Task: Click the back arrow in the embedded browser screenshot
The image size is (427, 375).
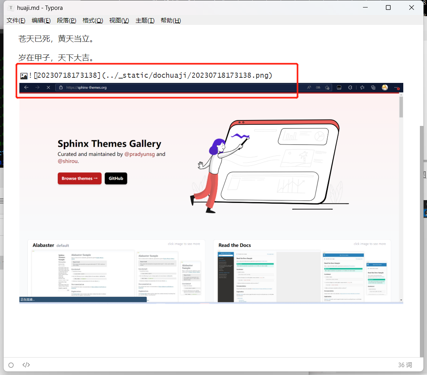Action: click(x=26, y=87)
